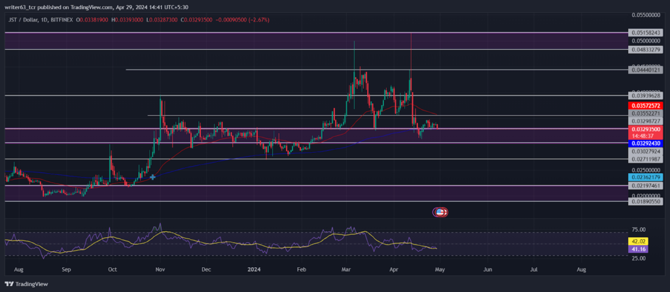Click the Jun label on time axis
Viewport: 670px width, 292px height.
click(x=487, y=270)
